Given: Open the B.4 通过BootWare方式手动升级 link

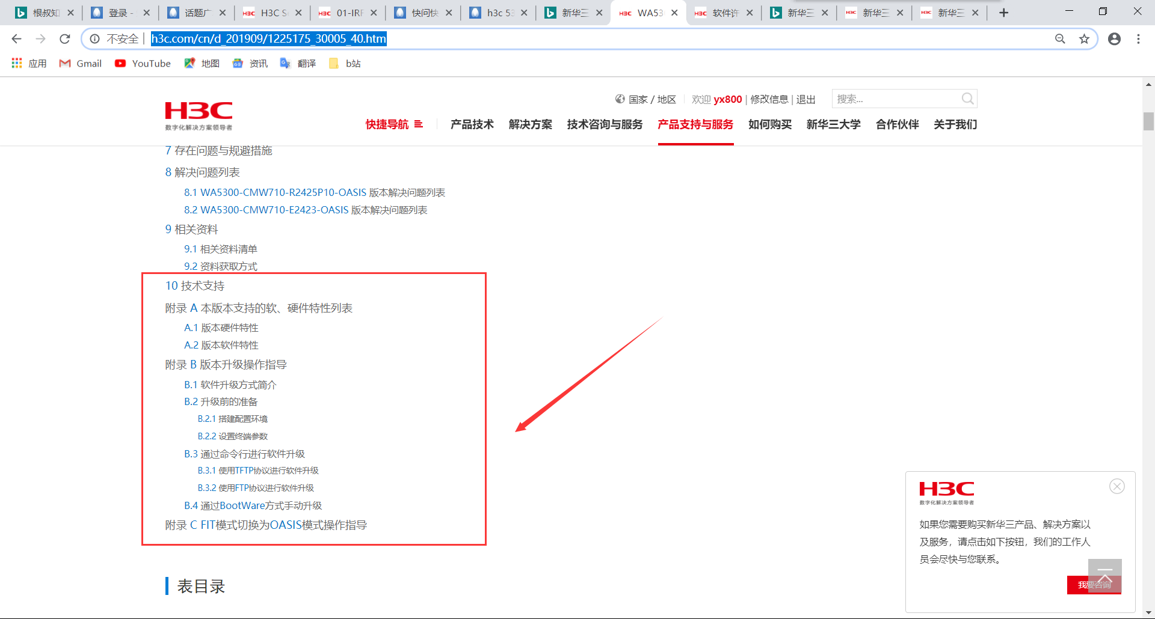Looking at the screenshot, I should (253, 505).
